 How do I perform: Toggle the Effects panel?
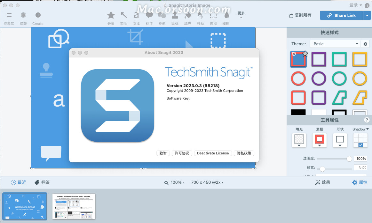point(322,182)
